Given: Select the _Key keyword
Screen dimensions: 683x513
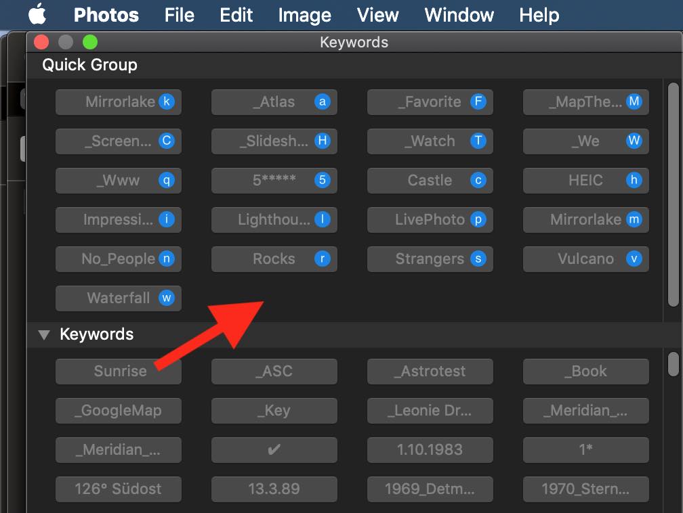Looking at the screenshot, I should 274,410.
